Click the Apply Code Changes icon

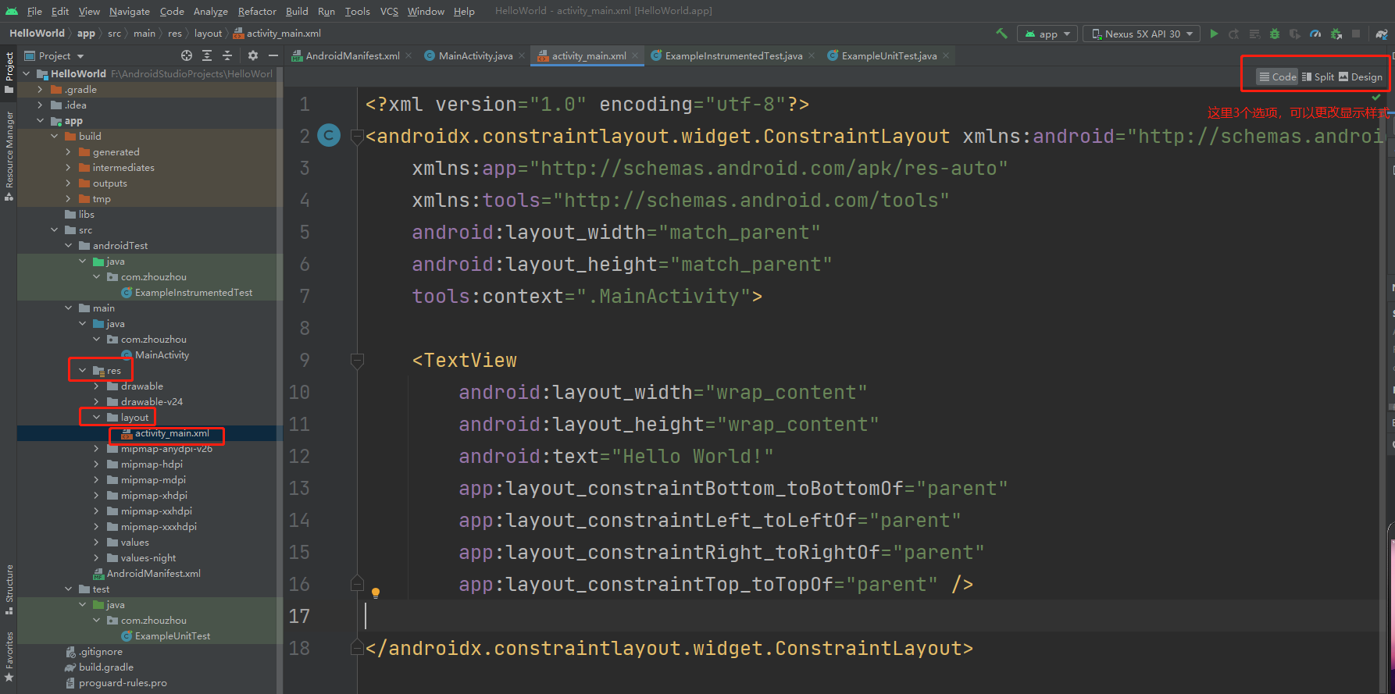point(1254,34)
